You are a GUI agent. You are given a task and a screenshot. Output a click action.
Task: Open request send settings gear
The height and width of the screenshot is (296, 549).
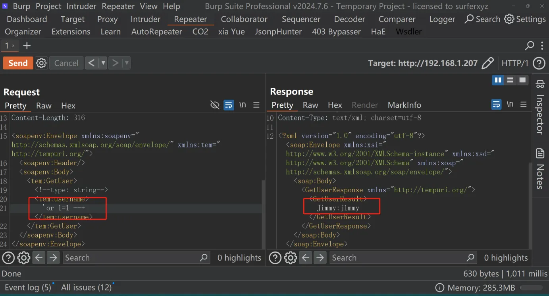(x=41, y=63)
